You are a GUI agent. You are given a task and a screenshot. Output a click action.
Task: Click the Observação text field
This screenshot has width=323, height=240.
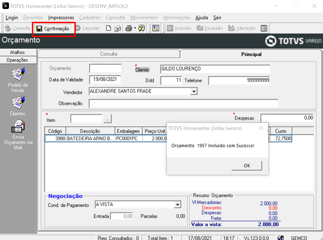click(x=183, y=103)
